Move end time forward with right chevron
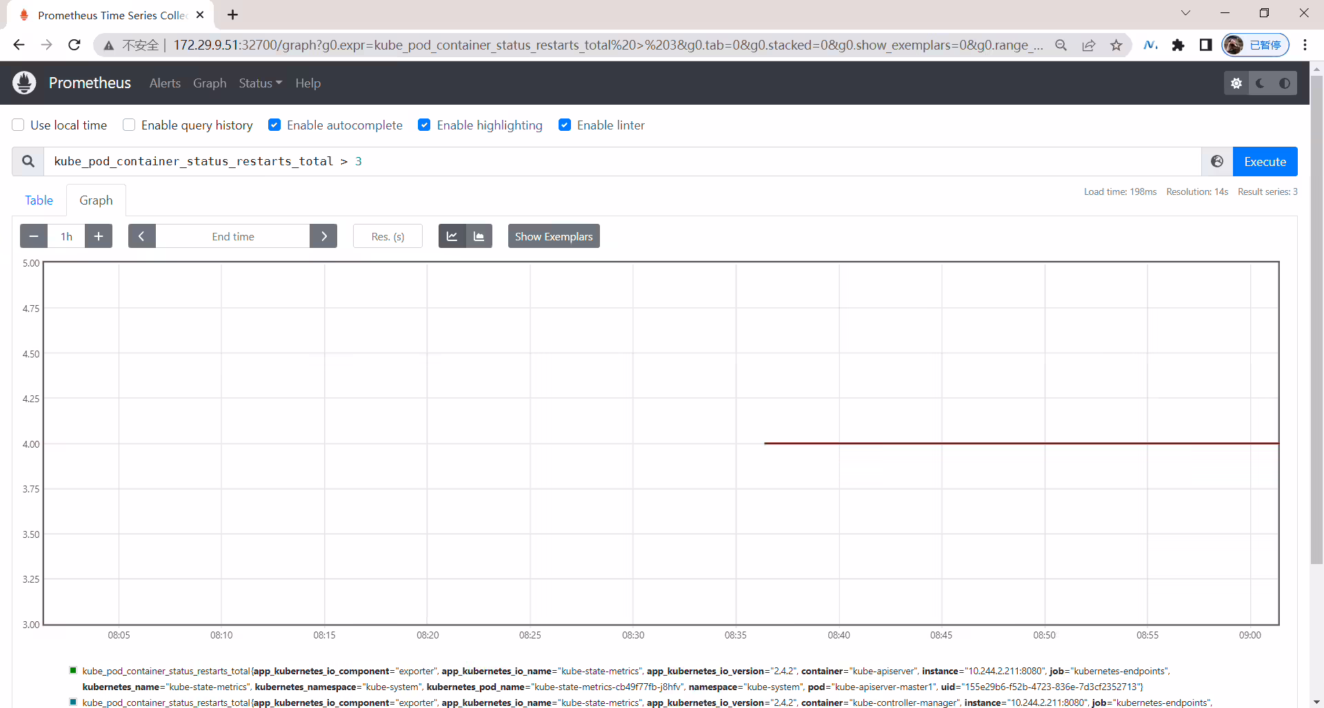This screenshot has height=708, width=1324. click(x=323, y=236)
